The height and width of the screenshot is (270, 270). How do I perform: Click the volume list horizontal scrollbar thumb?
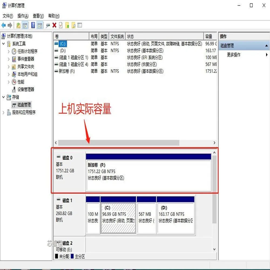119,143
